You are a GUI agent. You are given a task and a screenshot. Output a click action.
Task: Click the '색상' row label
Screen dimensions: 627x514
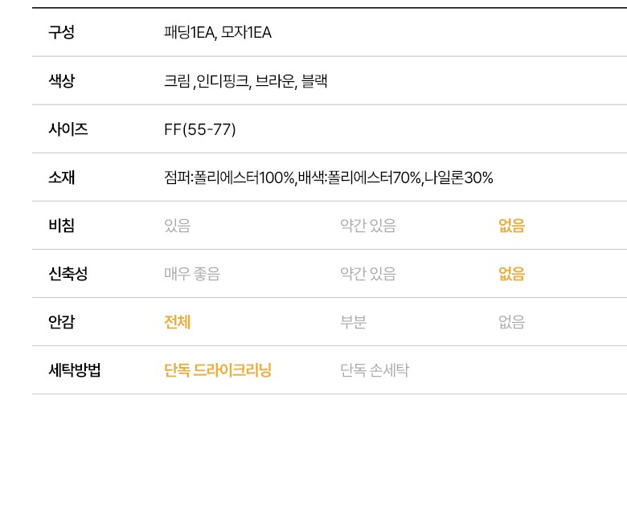click(x=61, y=81)
